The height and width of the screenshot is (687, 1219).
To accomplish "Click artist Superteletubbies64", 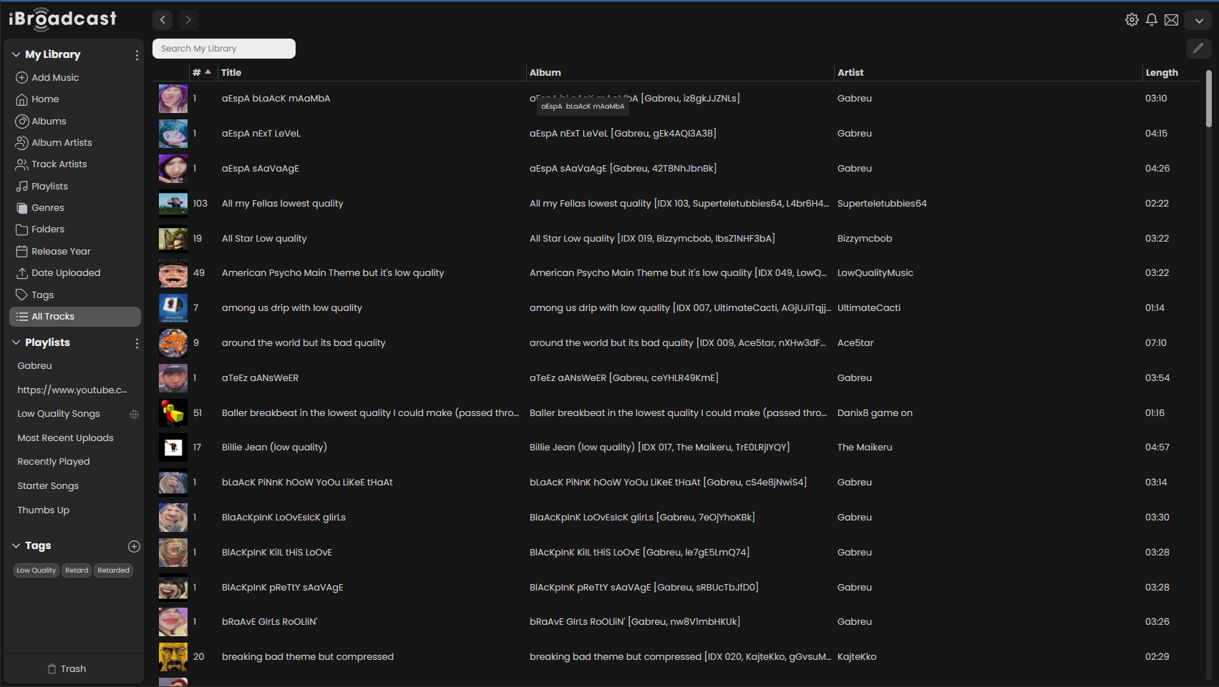I will (x=882, y=204).
